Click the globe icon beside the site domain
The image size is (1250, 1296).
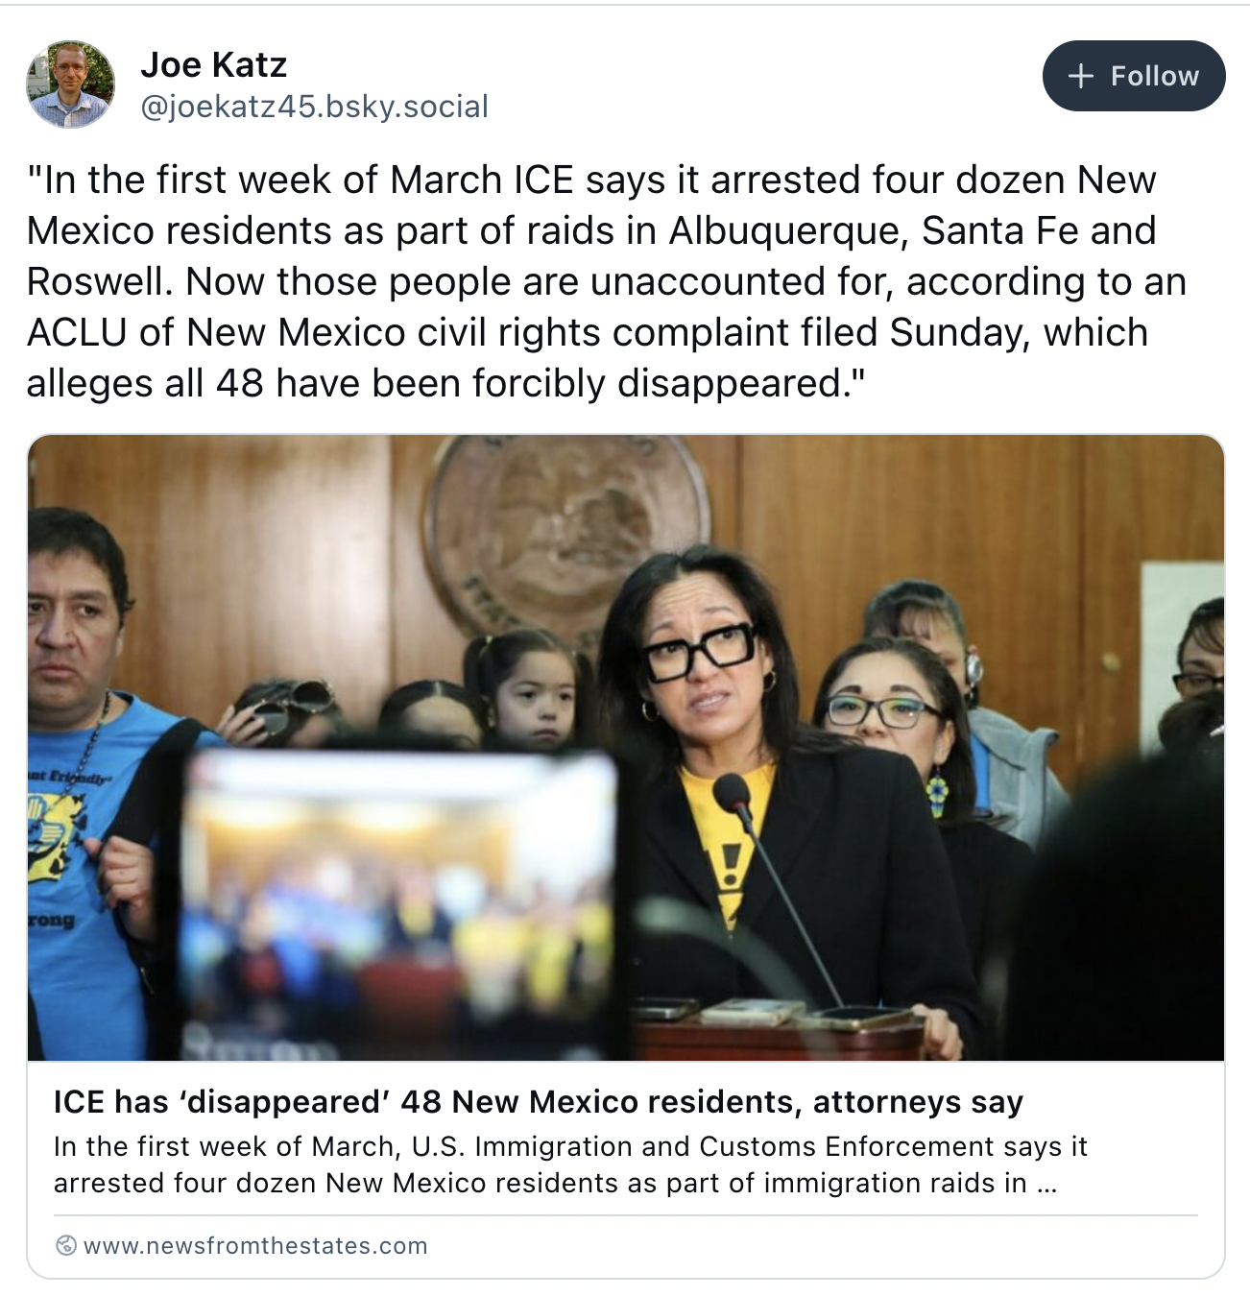[x=65, y=1245]
